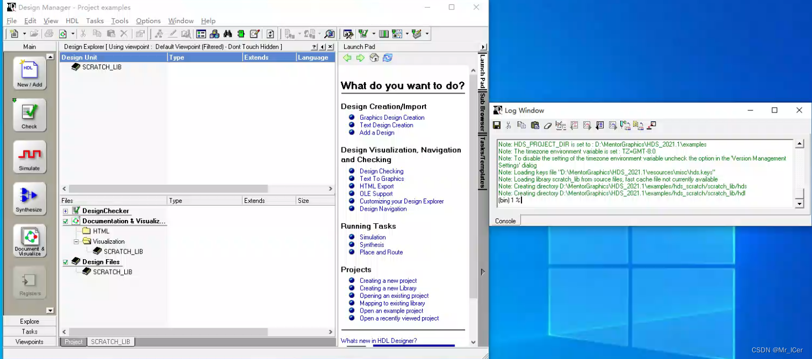Click the binoculars Find icon in toolbar
The height and width of the screenshot is (359, 812).
tap(228, 34)
